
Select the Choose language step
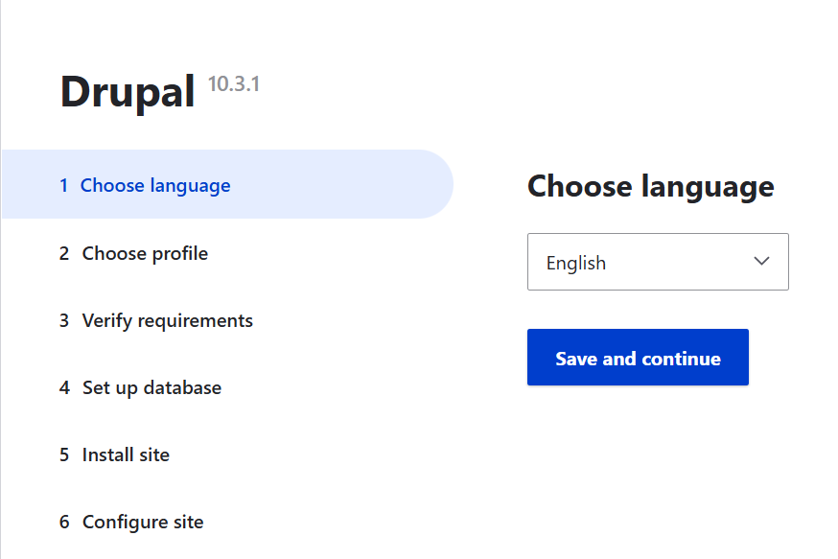click(155, 184)
